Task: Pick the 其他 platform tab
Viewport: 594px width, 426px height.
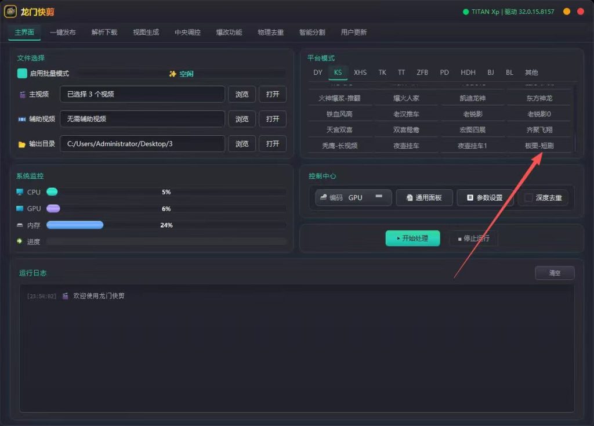Action: (x=531, y=73)
